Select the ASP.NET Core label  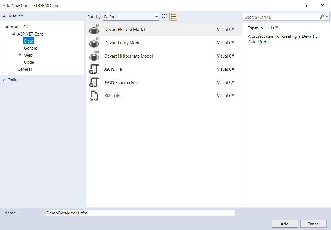pyautogui.click(x=30, y=34)
